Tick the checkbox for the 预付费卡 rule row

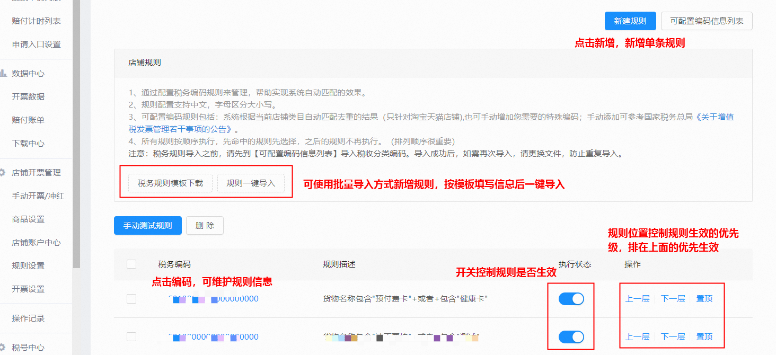pos(131,299)
